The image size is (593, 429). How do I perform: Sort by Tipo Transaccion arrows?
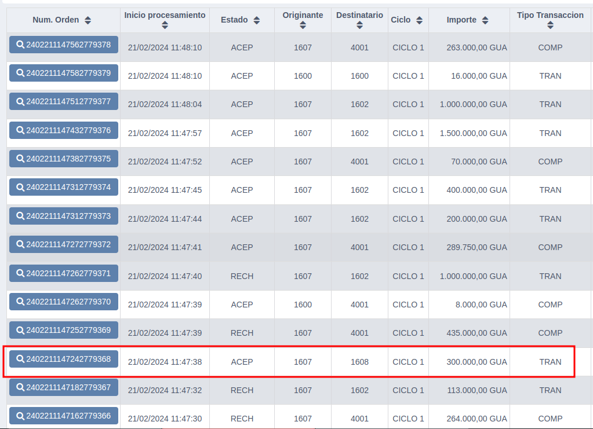(550, 25)
